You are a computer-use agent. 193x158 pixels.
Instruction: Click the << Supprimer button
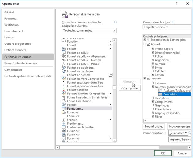click(130, 88)
